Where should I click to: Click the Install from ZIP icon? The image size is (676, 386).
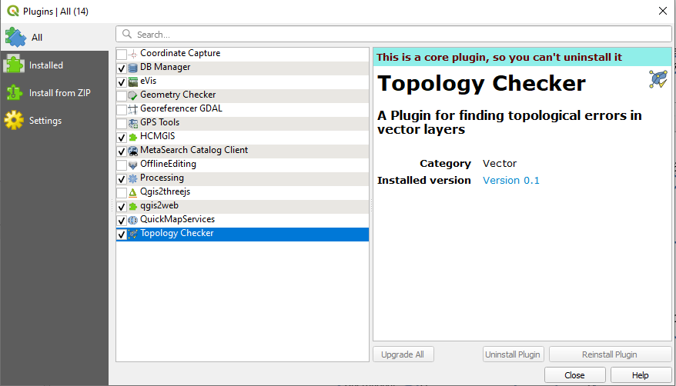tap(14, 92)
